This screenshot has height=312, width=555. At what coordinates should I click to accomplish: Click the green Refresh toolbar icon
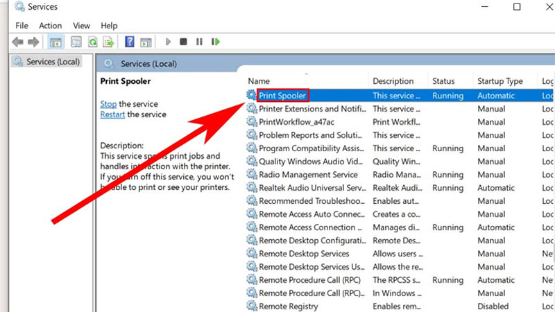click(x=92, y=42)
